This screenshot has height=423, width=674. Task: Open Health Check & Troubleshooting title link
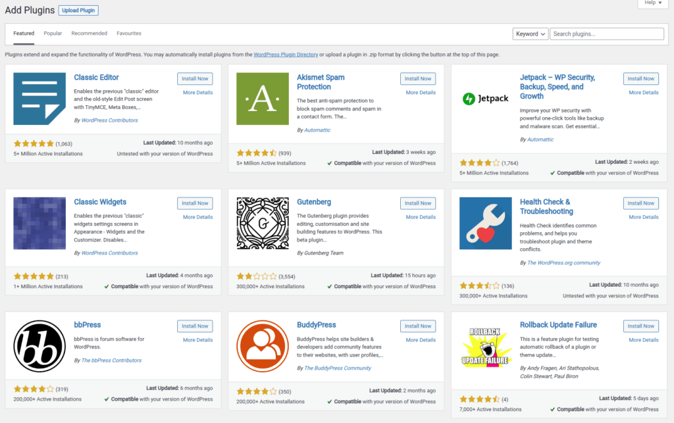point(546,207)
